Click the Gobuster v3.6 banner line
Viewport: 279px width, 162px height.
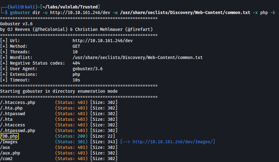[x=16, y=24]
